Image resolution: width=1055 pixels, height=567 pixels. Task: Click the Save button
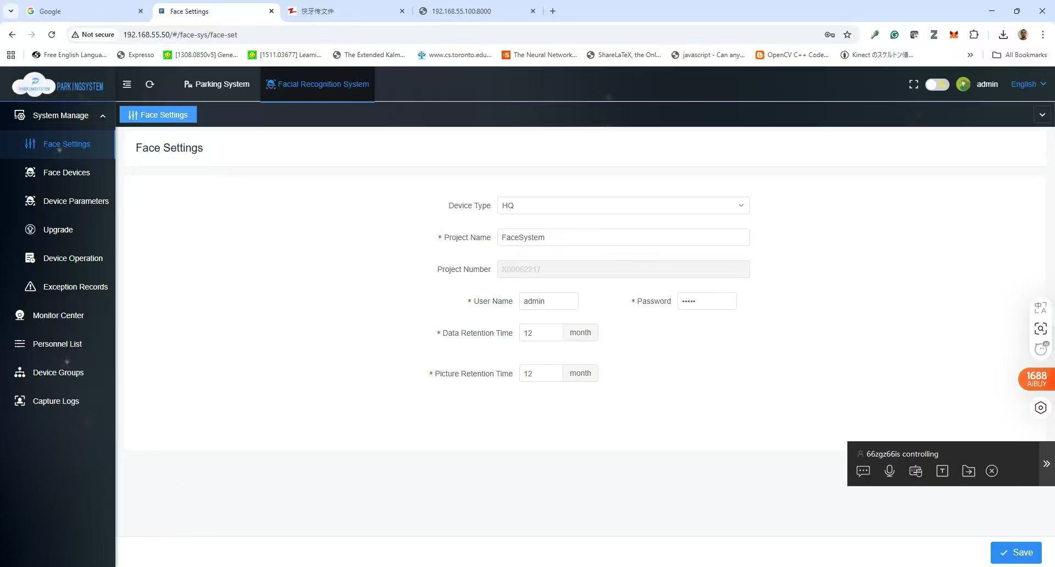[1016, 553]
